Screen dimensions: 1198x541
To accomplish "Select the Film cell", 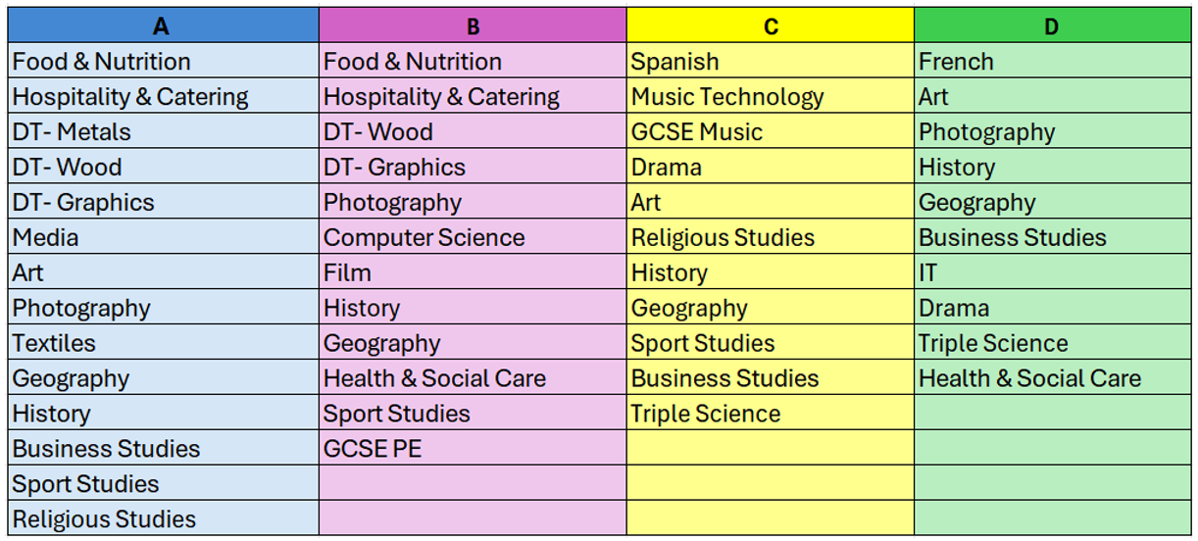I will coord(348,273).
